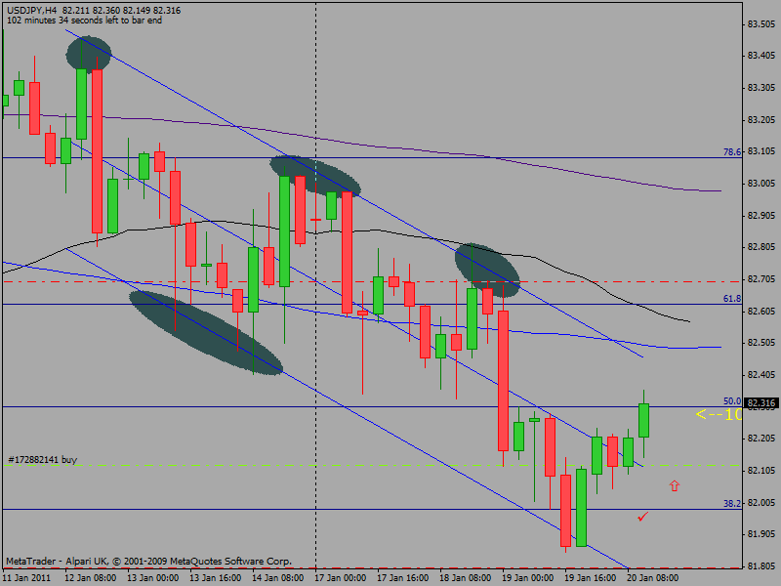Click price axis value 82.405
The width and height of the screenshot is (781, 586).
click(x=761, y=375)
